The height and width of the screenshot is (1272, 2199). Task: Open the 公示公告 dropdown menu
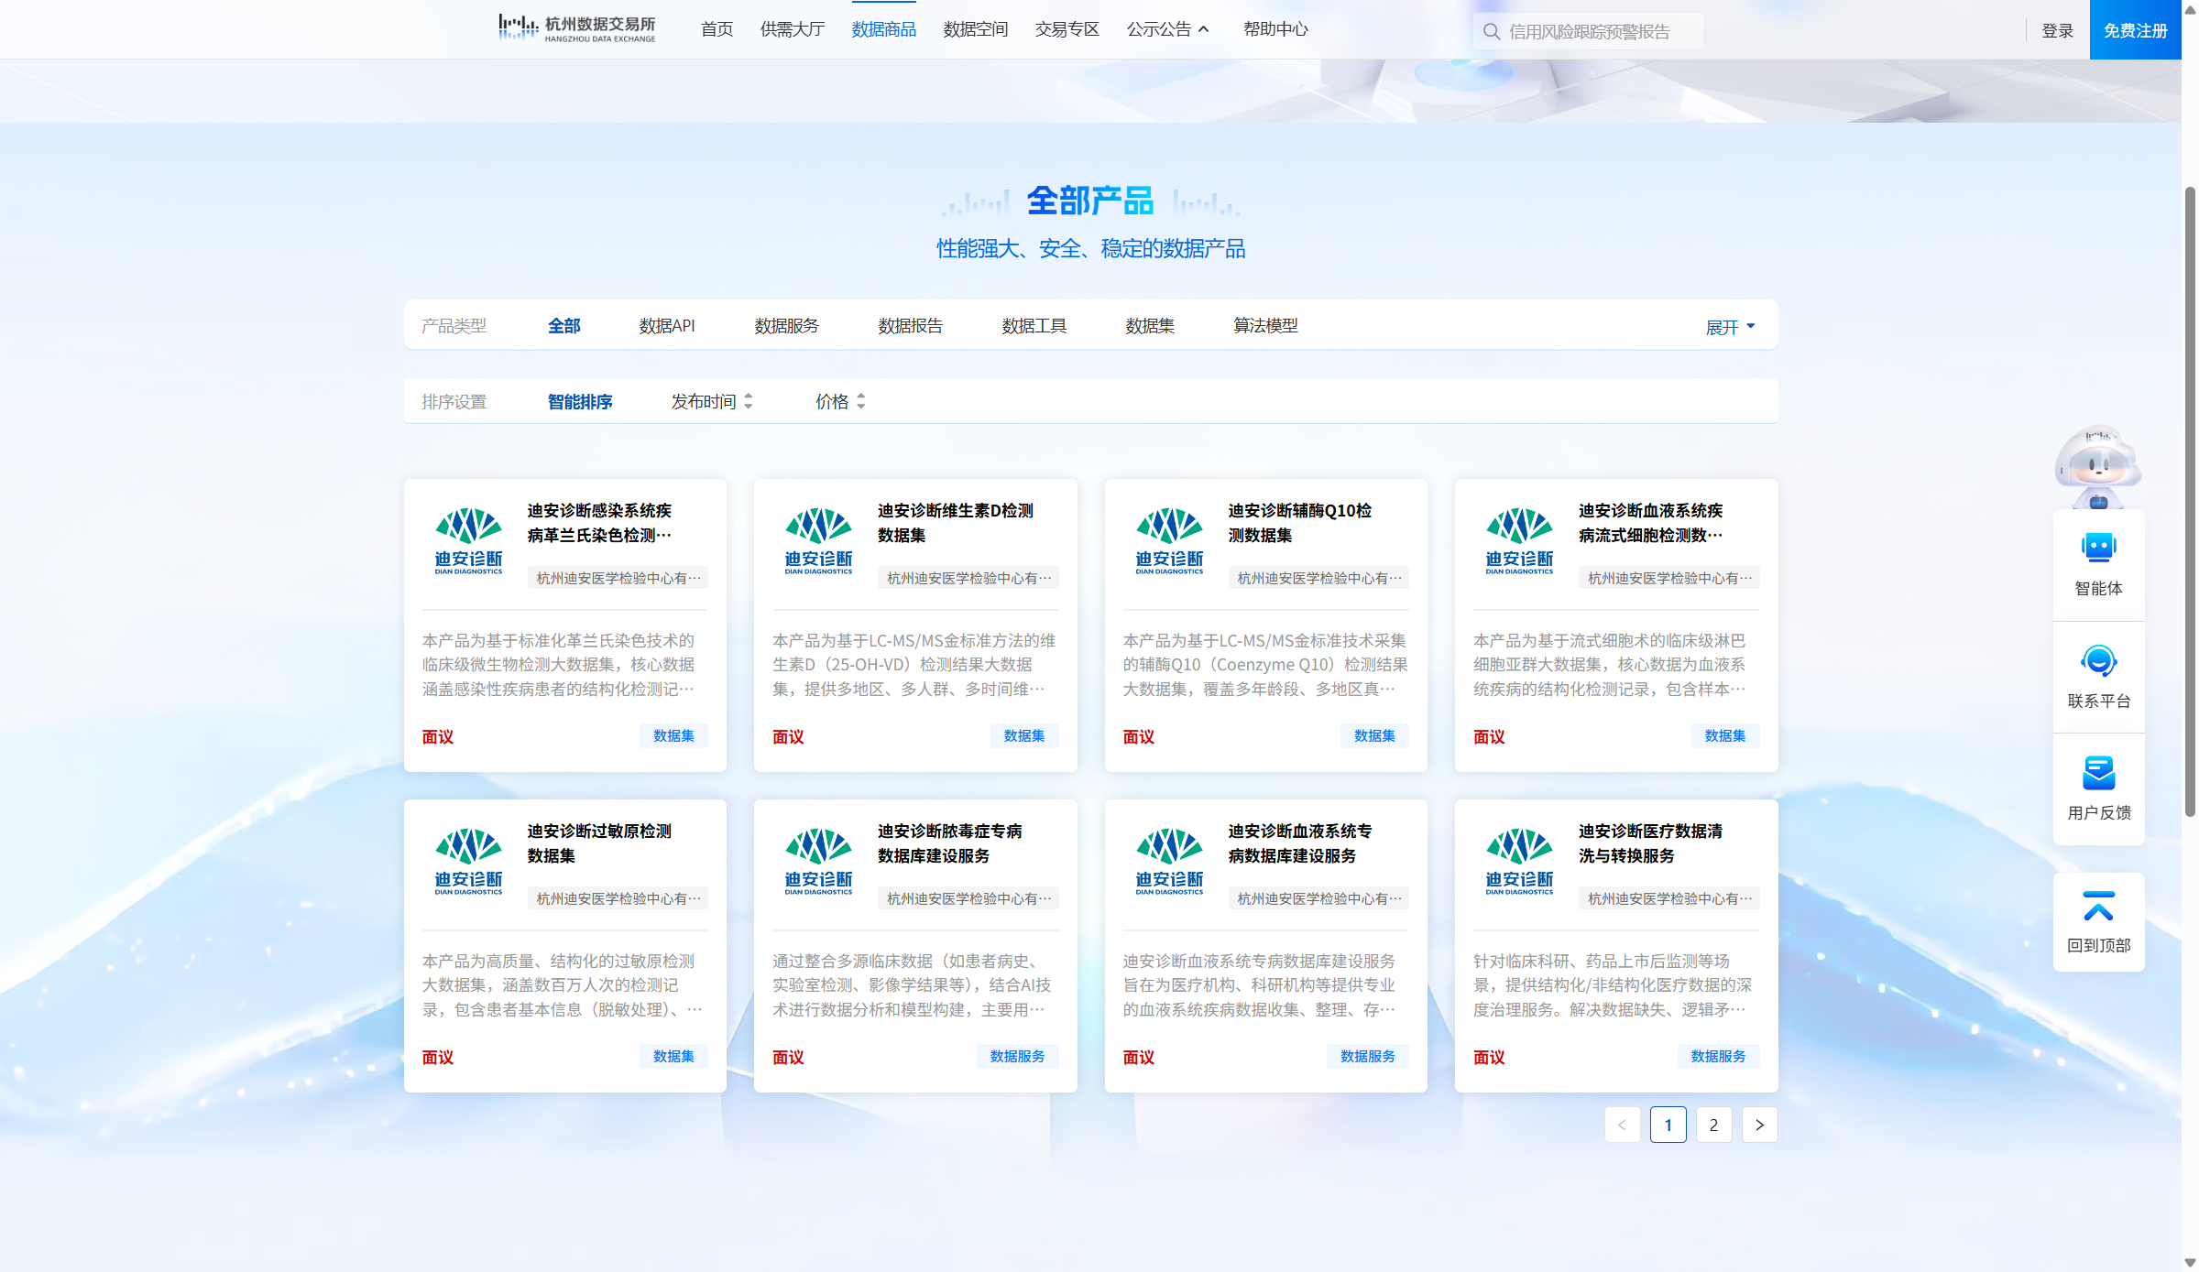[1167, 29]
